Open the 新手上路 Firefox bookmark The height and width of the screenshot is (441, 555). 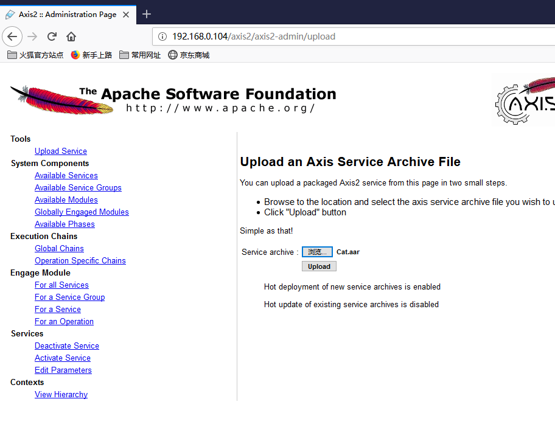pyautogui.click(x=91, y=55)
